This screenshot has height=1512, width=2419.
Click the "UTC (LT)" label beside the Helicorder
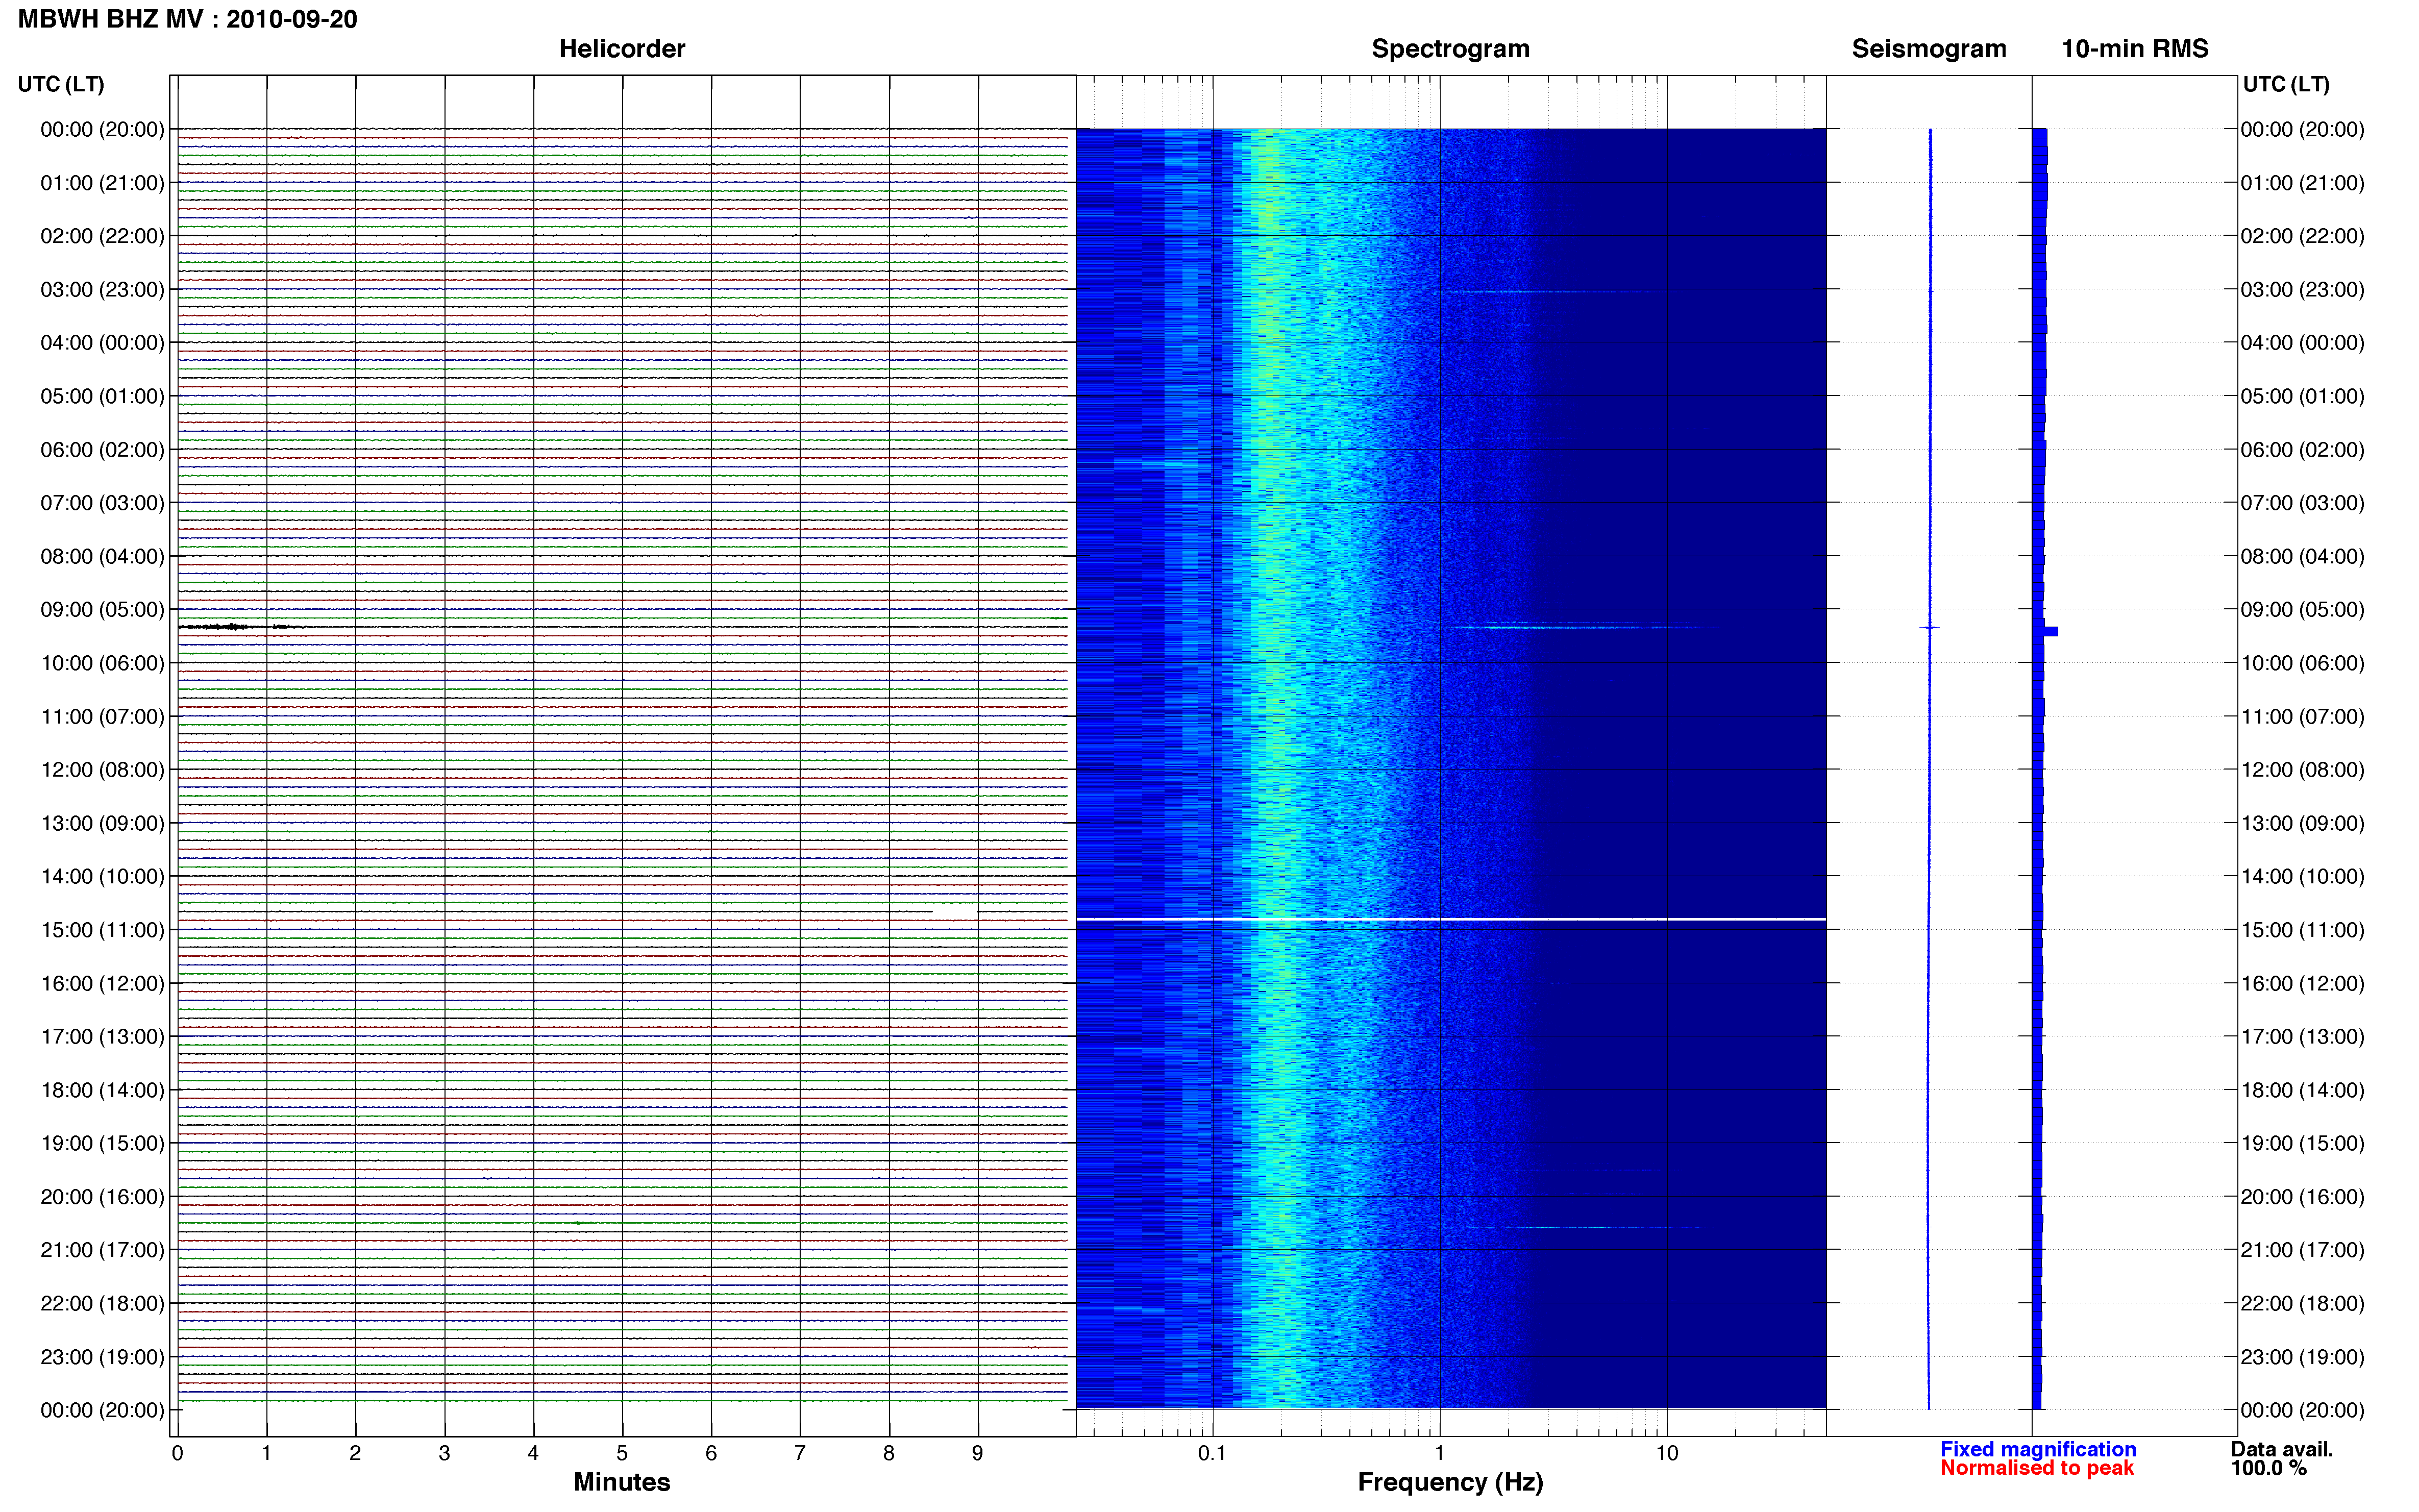61,84
